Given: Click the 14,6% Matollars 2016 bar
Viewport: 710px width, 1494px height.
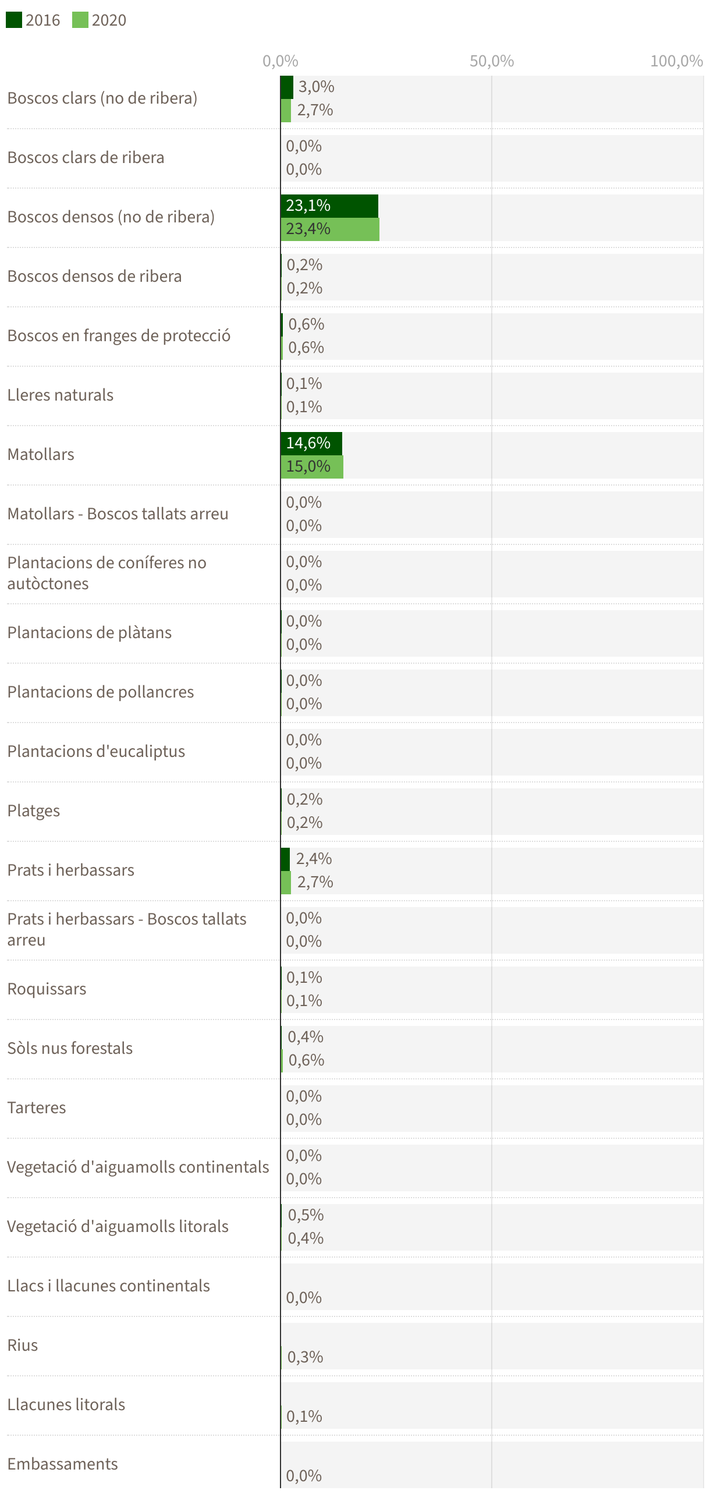Looking at the screenshot, I should point(311,443).
